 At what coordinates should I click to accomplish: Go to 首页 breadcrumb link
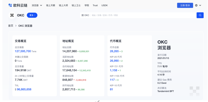click(11, 26)
